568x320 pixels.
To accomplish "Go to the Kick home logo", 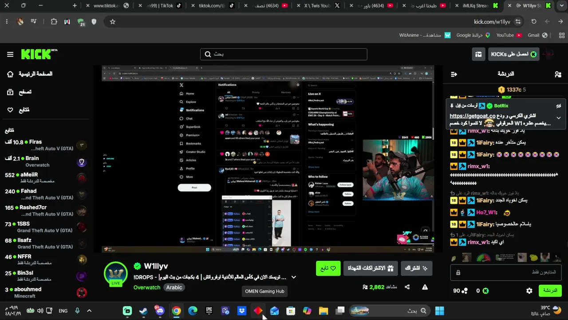I will pos(39,54).
